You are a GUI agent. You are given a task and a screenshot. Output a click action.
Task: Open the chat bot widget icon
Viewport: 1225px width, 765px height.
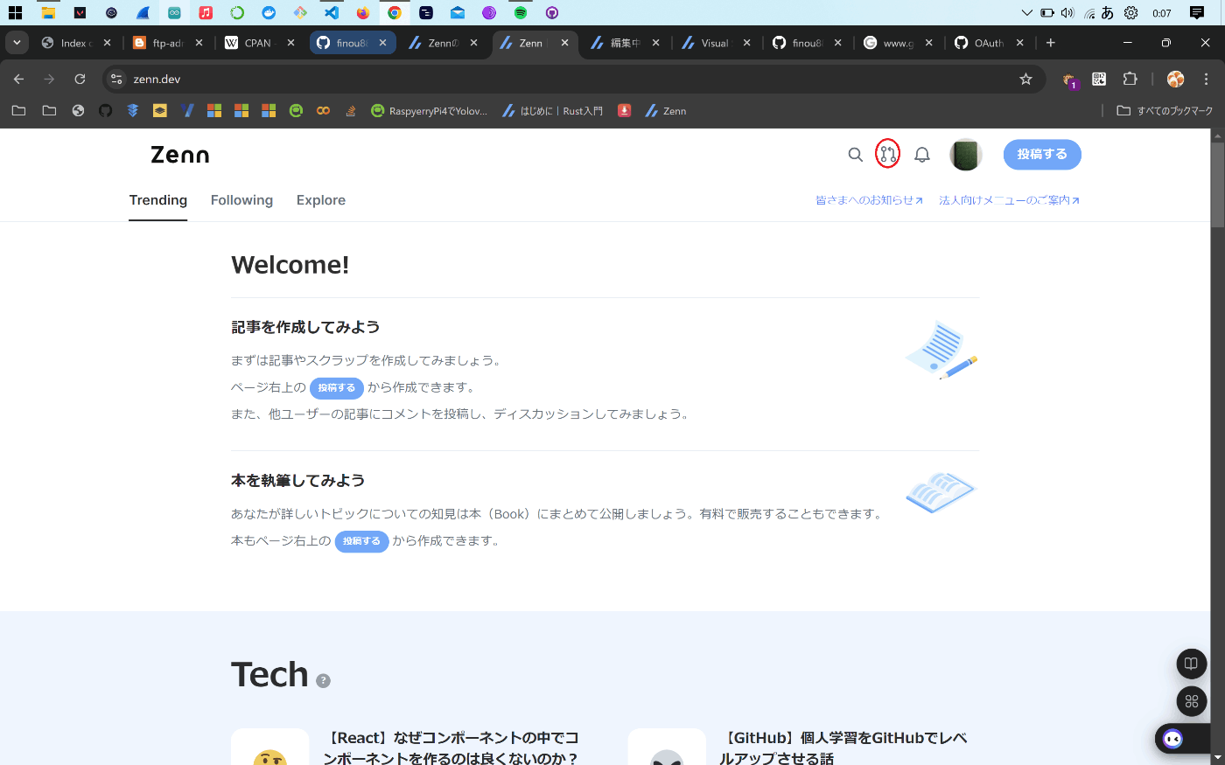[1173, 739]
